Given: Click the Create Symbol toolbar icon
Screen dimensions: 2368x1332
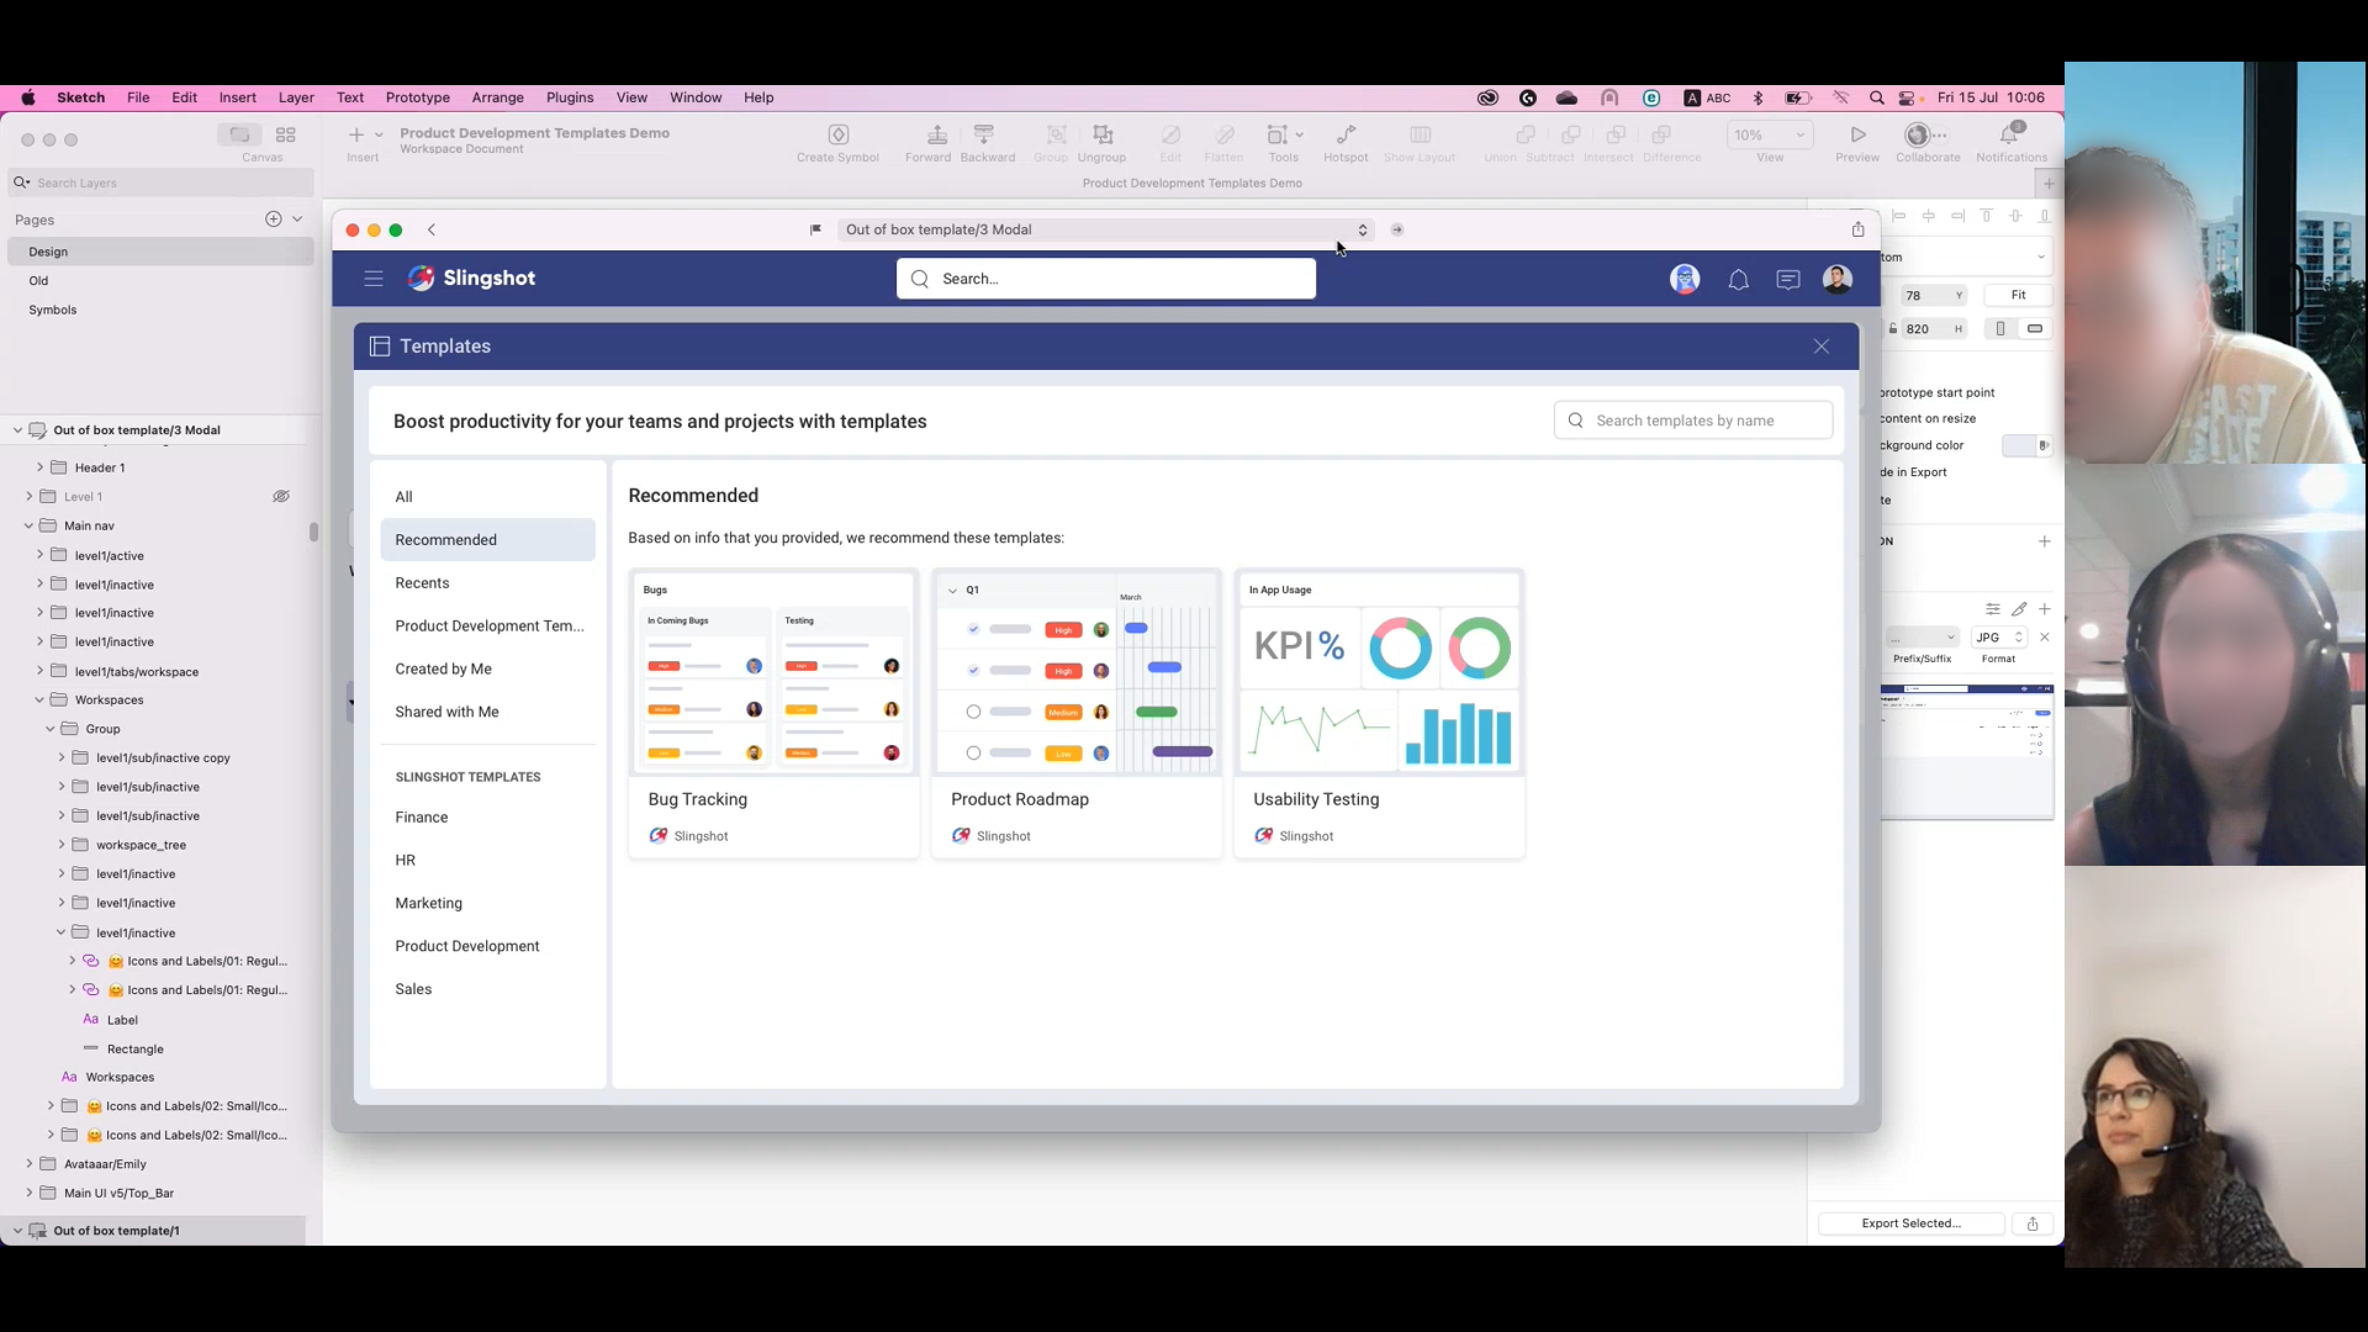Looking at the screenshot, I should click(839, 135).
